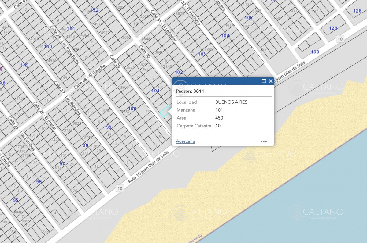The image size is (367, 243).
Task: Click the 'Calle 31 - El Leñador' street label
Action: [163, 25]
